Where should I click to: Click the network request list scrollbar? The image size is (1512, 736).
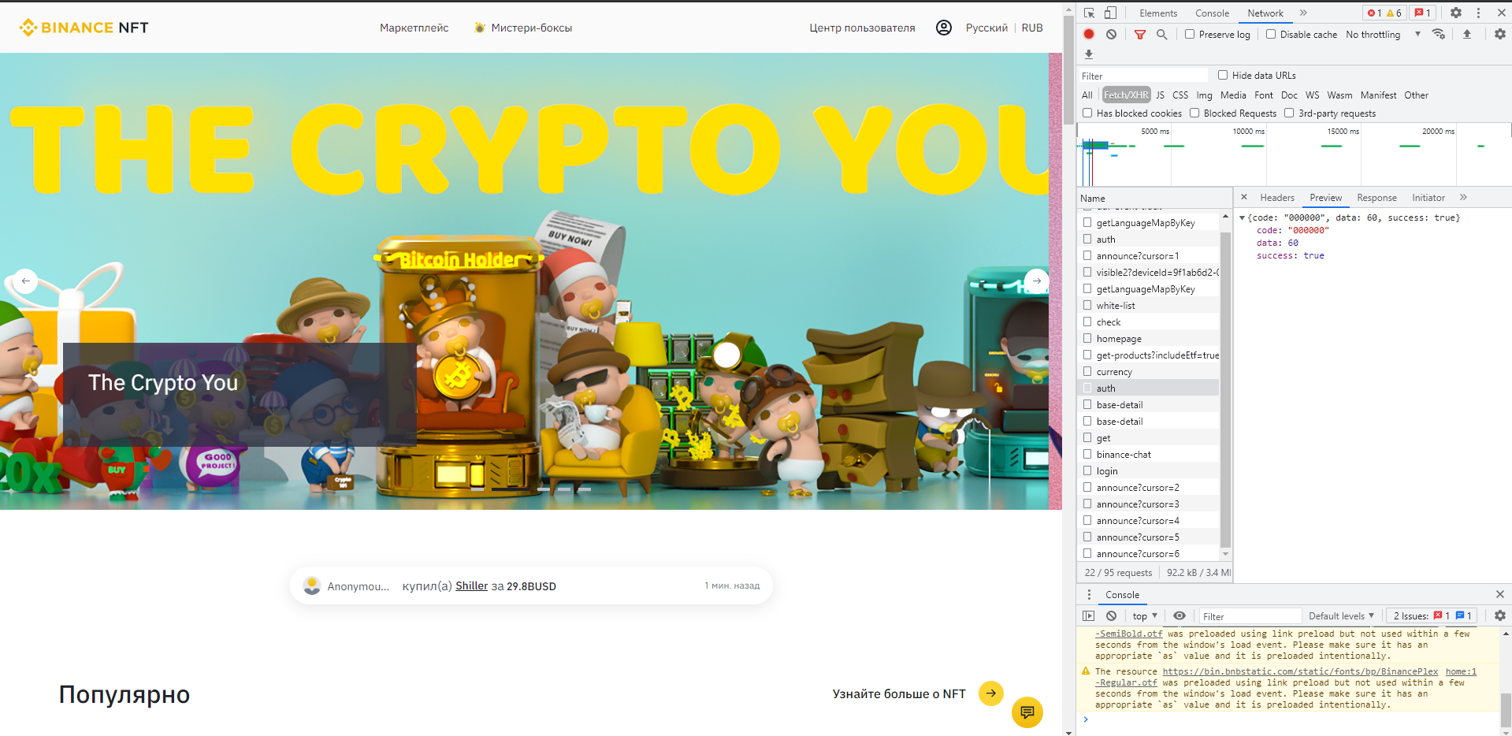(1225, 389)
